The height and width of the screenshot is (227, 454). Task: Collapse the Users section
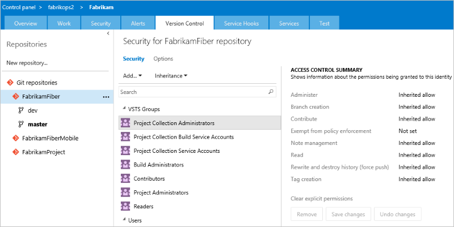[124, 220]
